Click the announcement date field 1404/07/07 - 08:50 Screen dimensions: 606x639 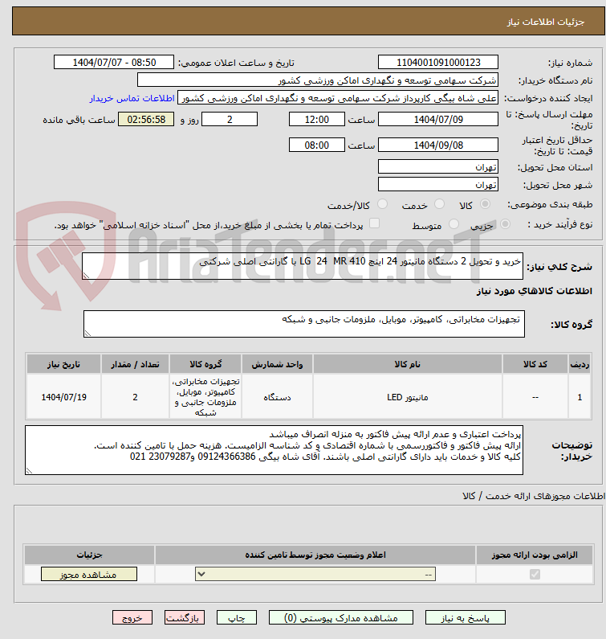tap(114, 63)
